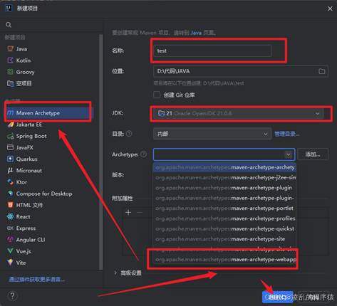Select maven-archetype-archetype from list
The width and height of the screenshot is (337, 306).
click(224, 167)
